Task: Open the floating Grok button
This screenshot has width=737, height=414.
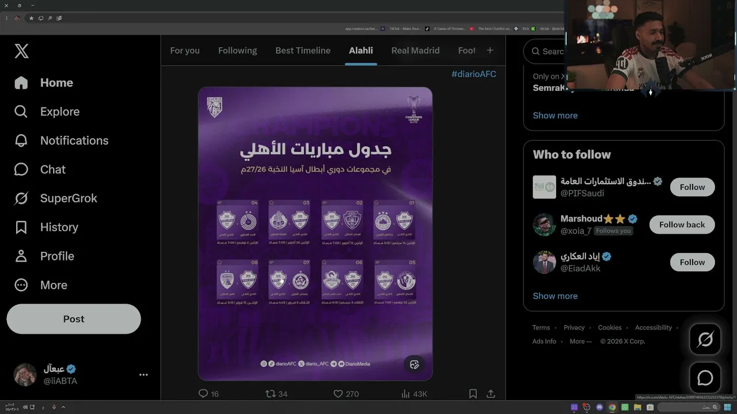Action: click(705, 340)
